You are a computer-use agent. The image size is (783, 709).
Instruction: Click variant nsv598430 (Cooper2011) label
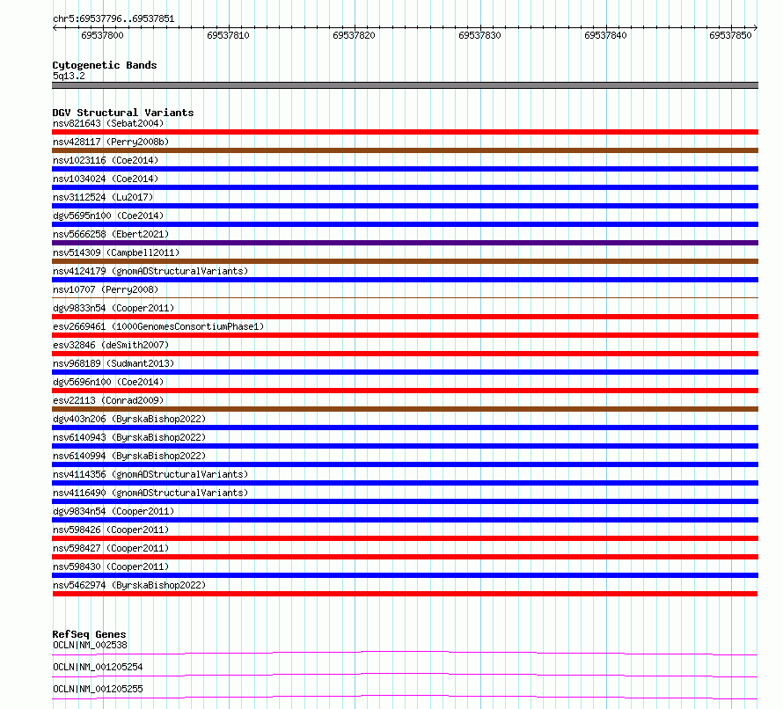[x=111, y=566]
